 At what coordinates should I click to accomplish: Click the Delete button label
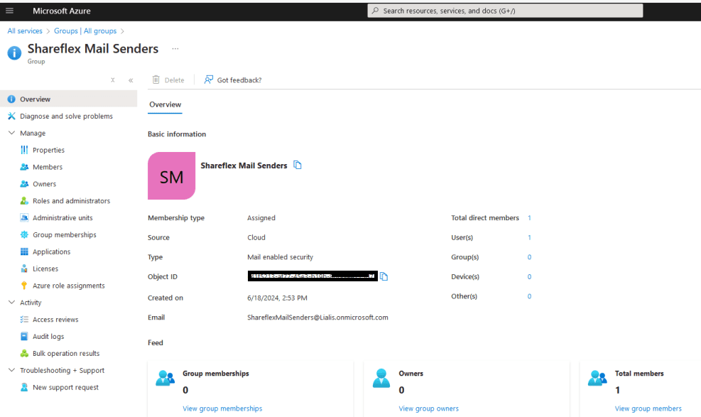[x=174, y=80]
